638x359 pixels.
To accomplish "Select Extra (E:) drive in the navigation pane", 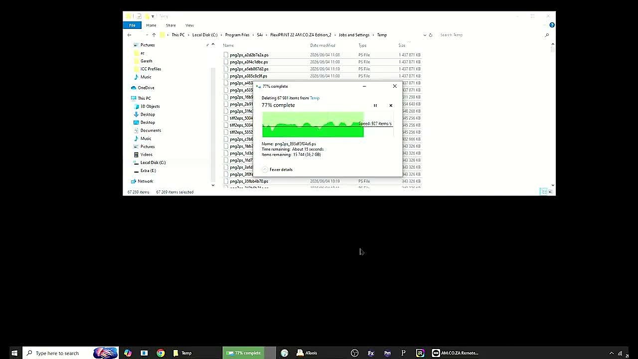I will tap(145, 171).
